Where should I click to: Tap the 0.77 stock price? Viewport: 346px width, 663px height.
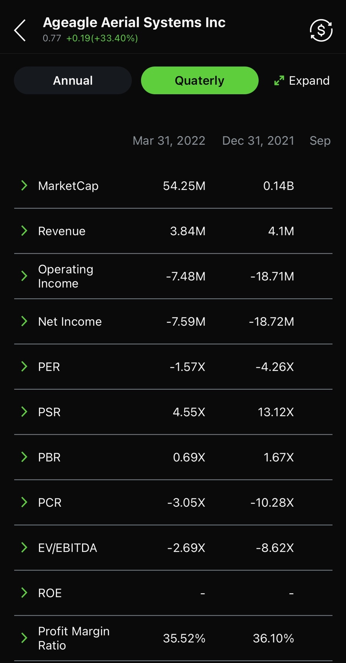[52, 38]
